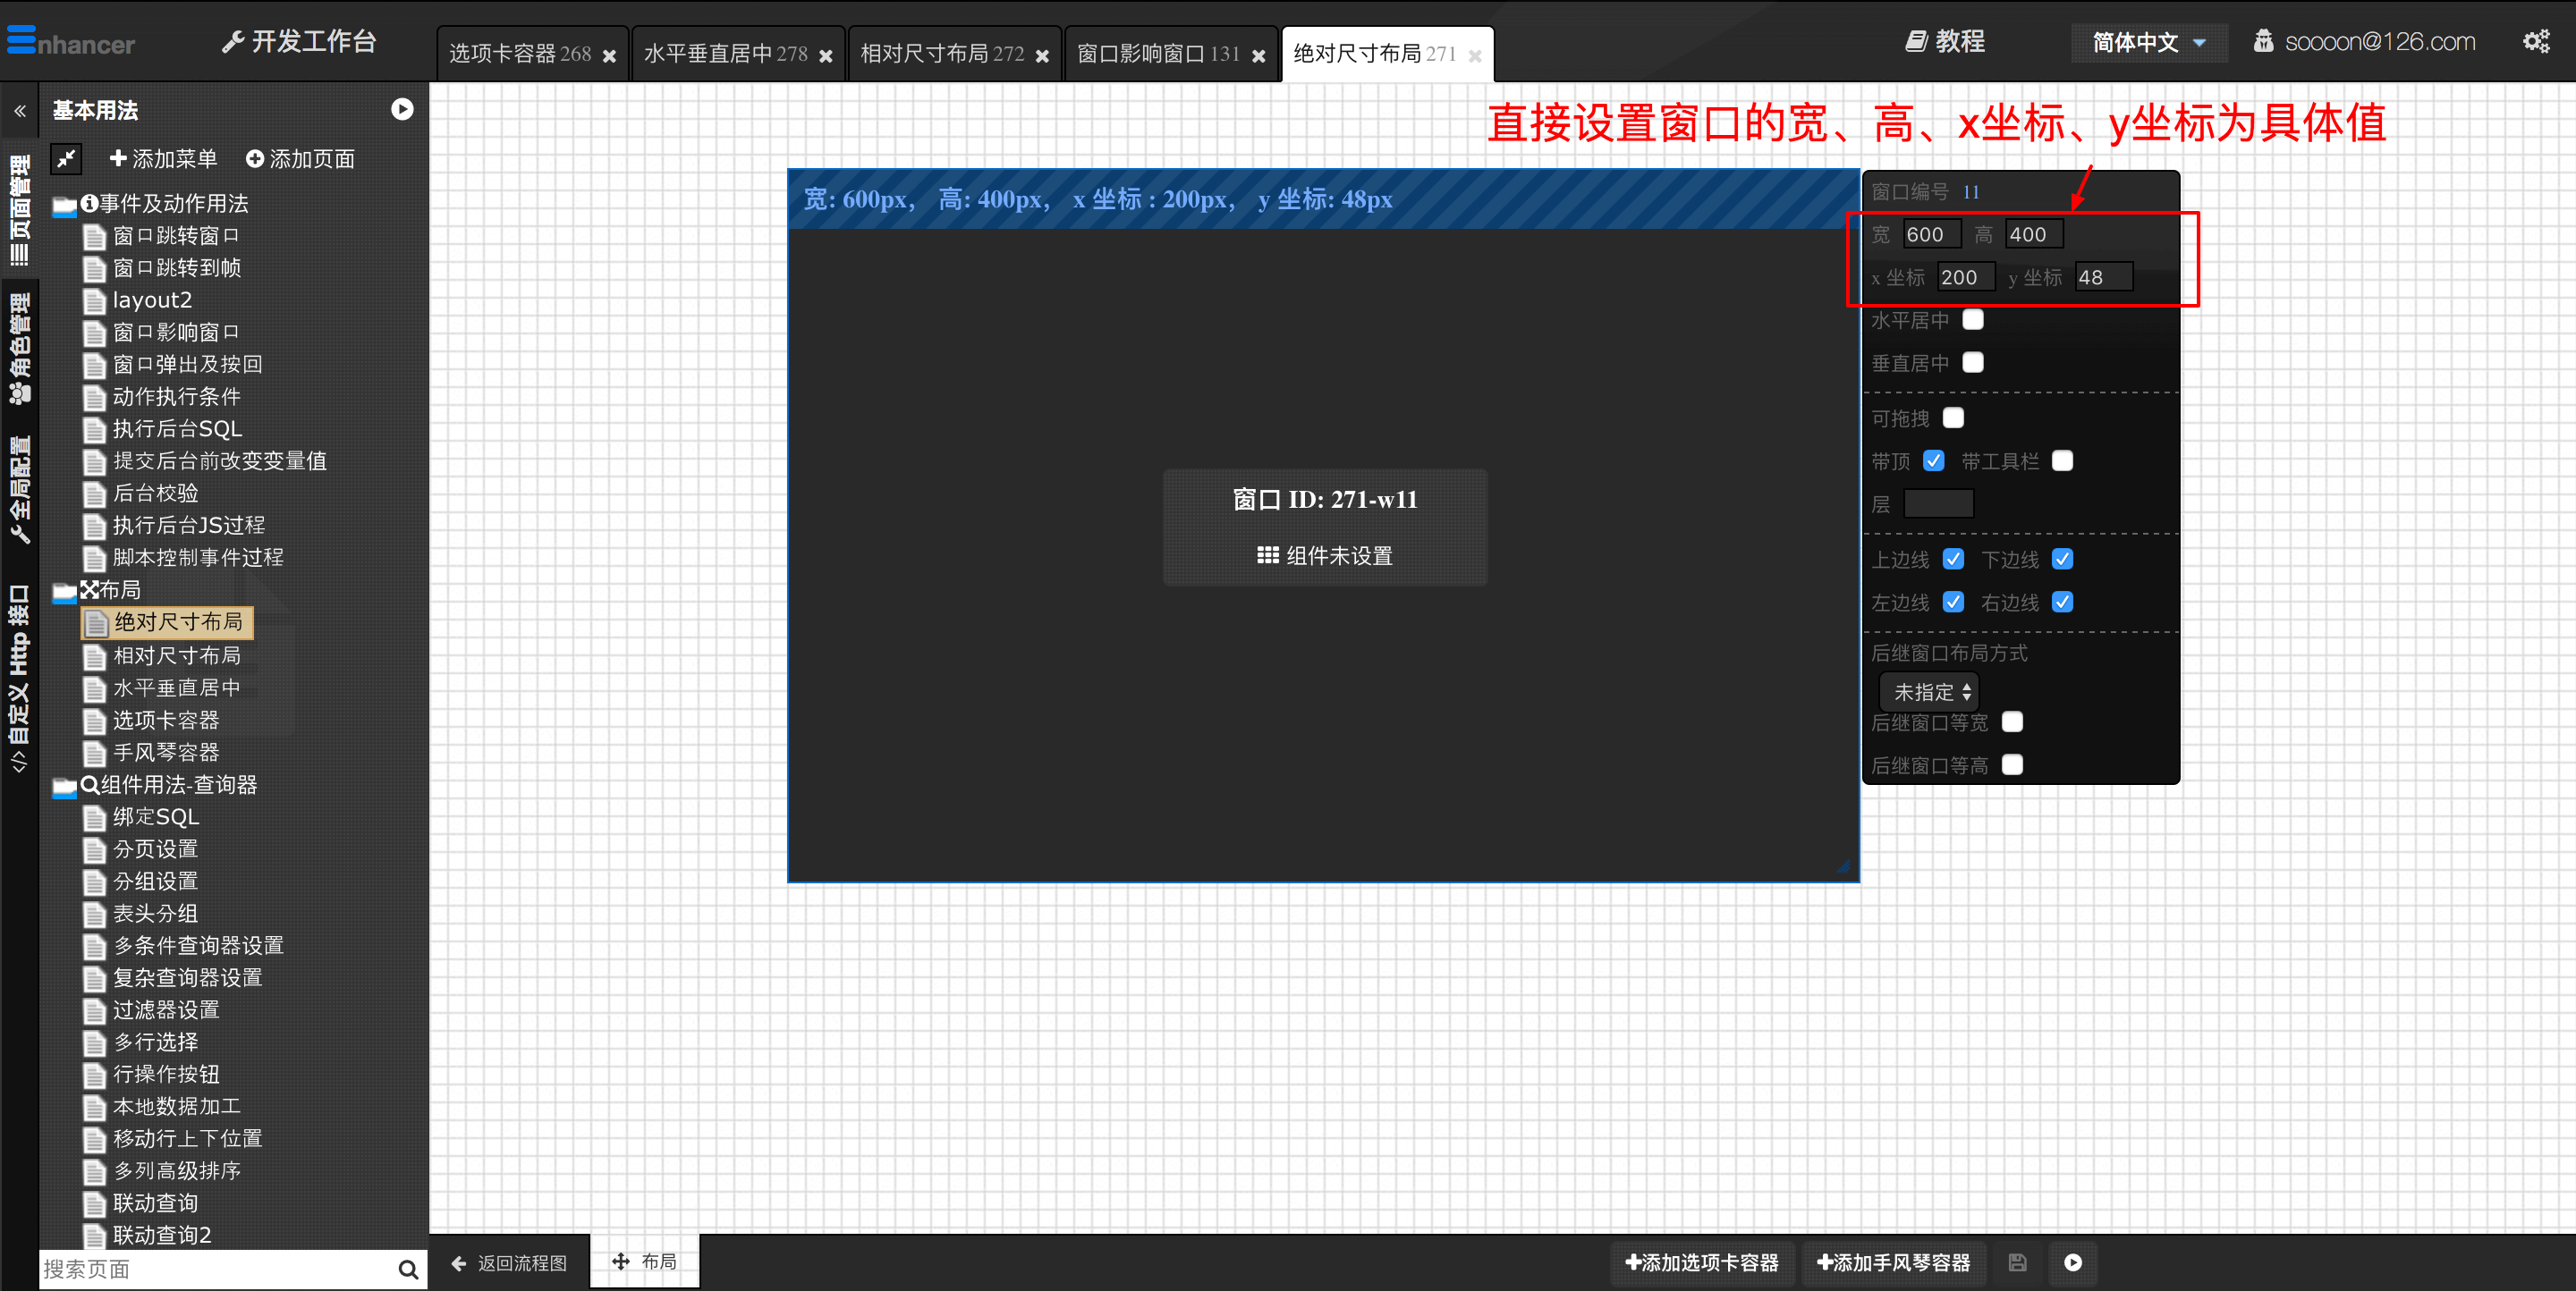The image size is (2576, 1291).
Task: Open the 未指定 layout mode dropdown
Action: [x=1929, y=691]
